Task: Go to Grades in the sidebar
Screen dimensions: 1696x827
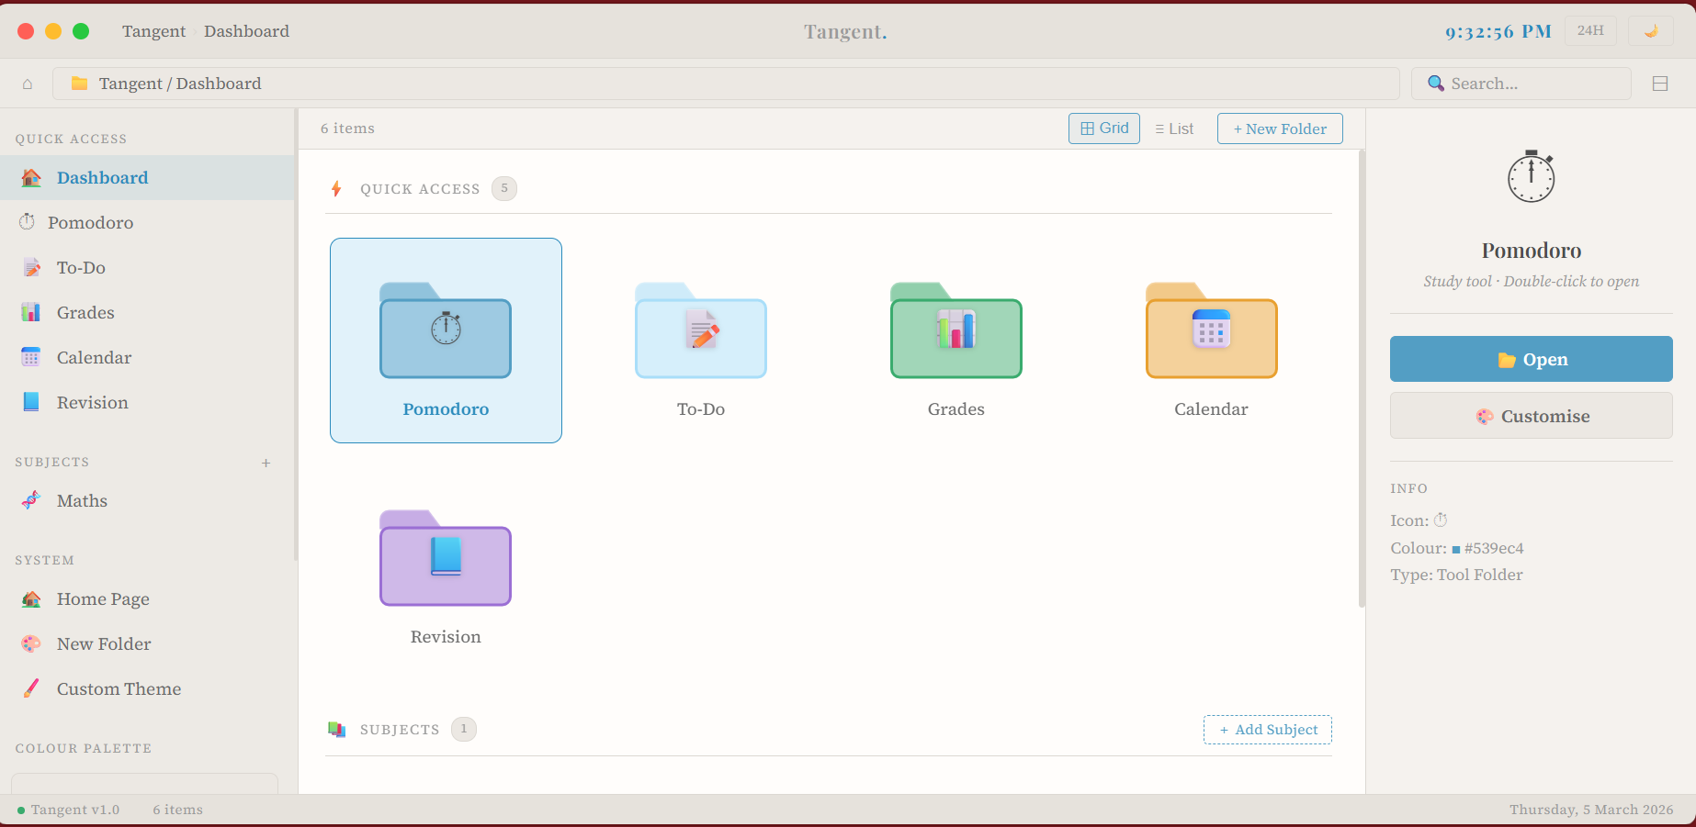Action: tap(147, 313)
